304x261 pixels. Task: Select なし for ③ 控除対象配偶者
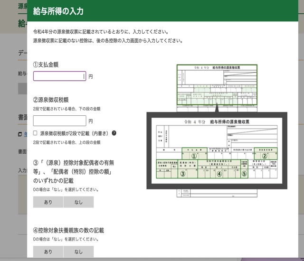(x=78, y=202)
